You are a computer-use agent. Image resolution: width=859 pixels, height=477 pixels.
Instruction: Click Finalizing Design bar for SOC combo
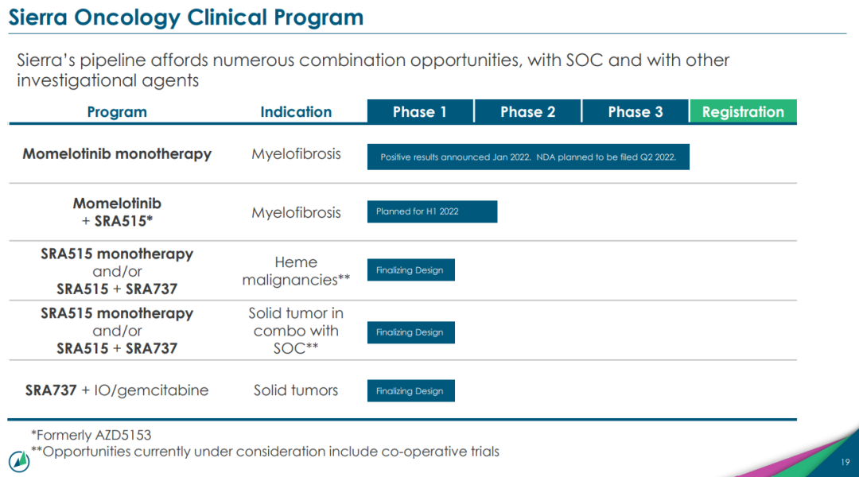tap(410, 332)
